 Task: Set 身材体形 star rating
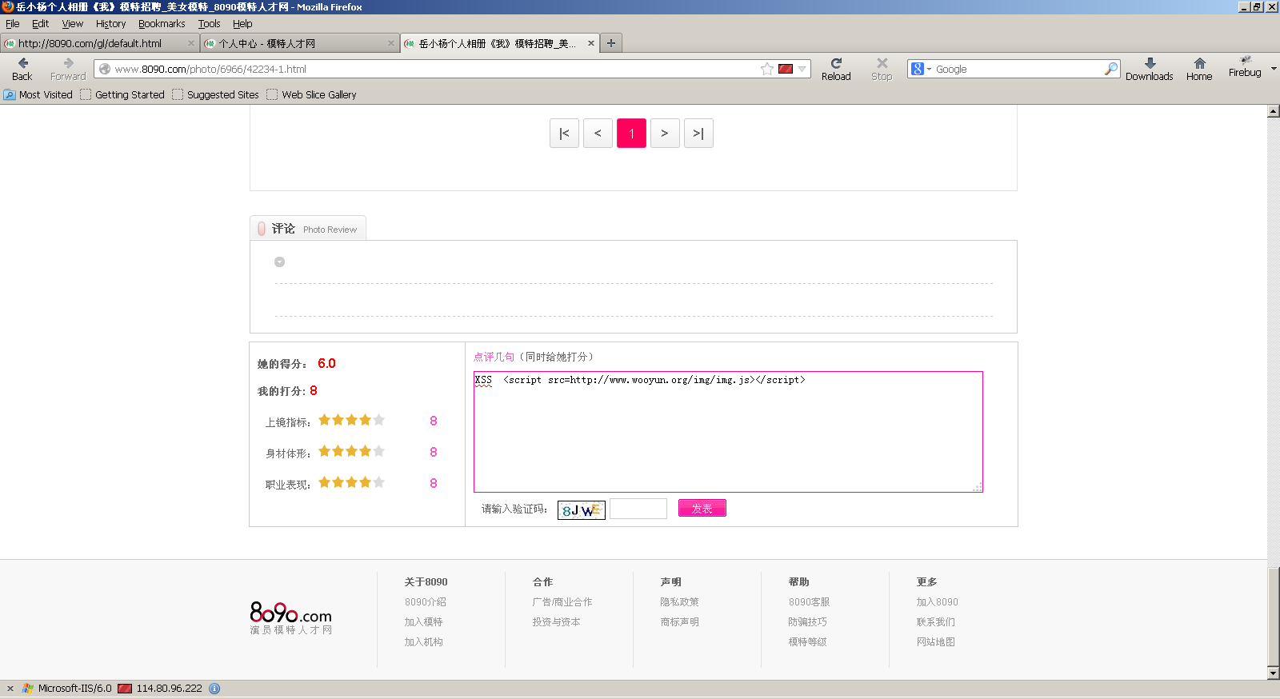tap(352, 451)
